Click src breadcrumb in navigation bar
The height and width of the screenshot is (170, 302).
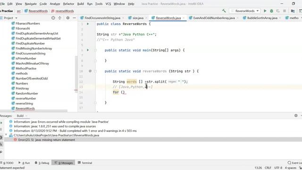(x=19, y=11)
